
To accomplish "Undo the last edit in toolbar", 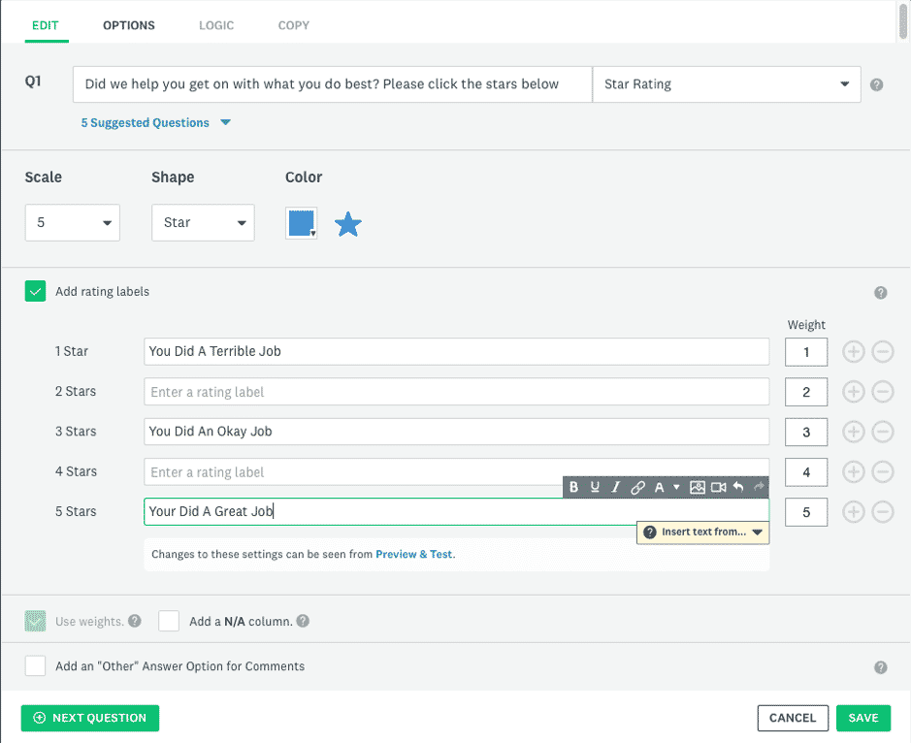I will pos(738,488).
